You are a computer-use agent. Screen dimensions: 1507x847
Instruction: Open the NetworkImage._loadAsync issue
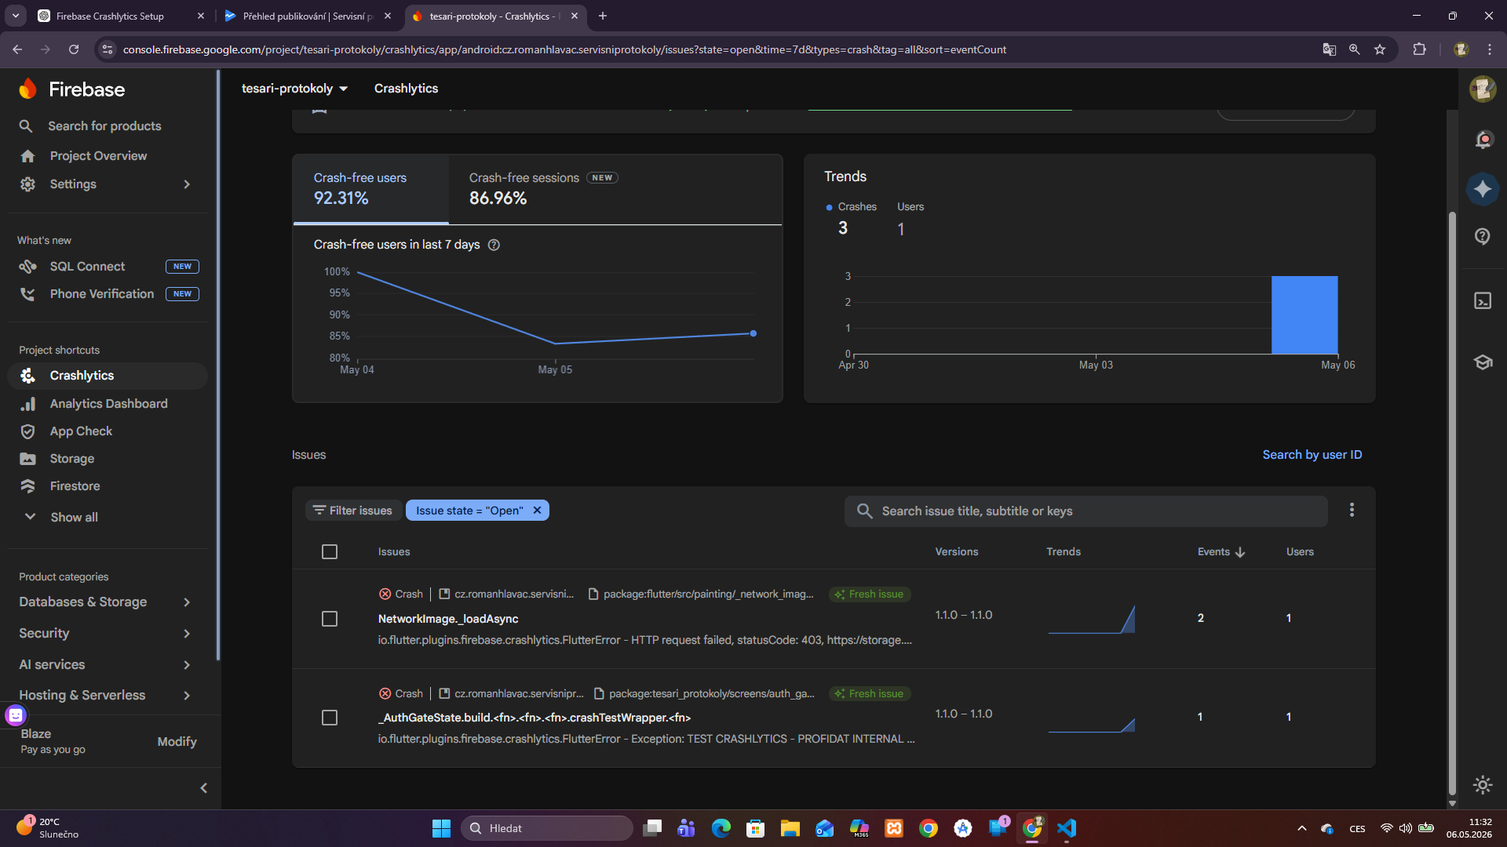(448, 620)
